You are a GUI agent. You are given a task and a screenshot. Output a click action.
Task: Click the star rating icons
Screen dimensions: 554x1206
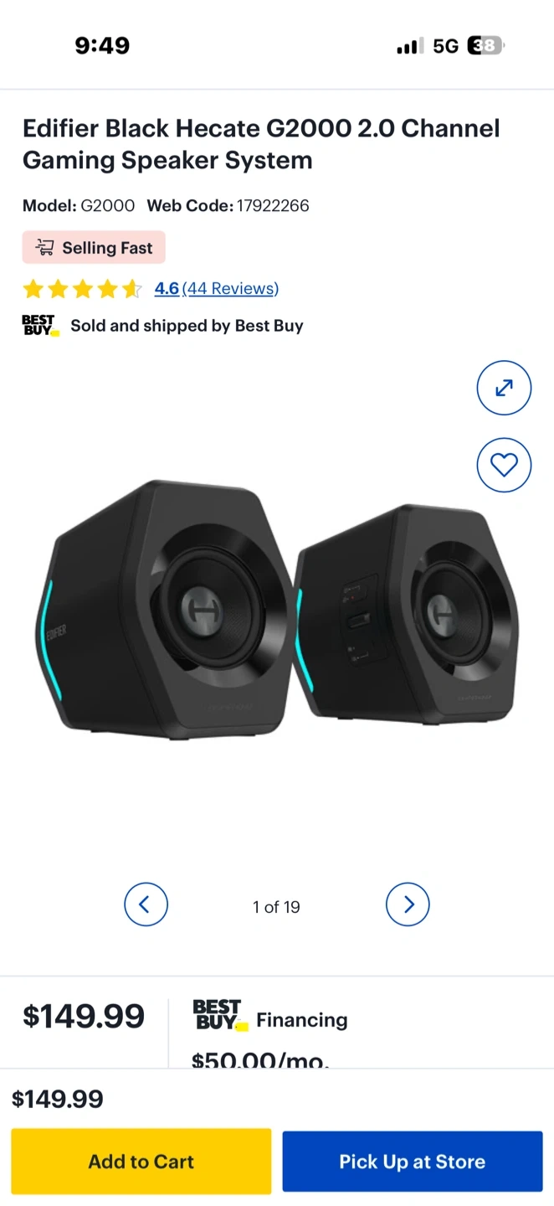(x=83, y=289)
